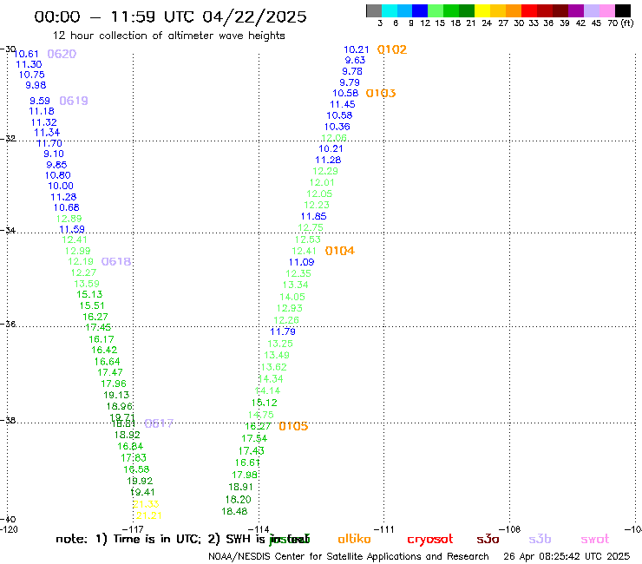Click wave height value 10.36
This screenshot has width=642, height=564.
pyautogui.click(x=337, y=127)
